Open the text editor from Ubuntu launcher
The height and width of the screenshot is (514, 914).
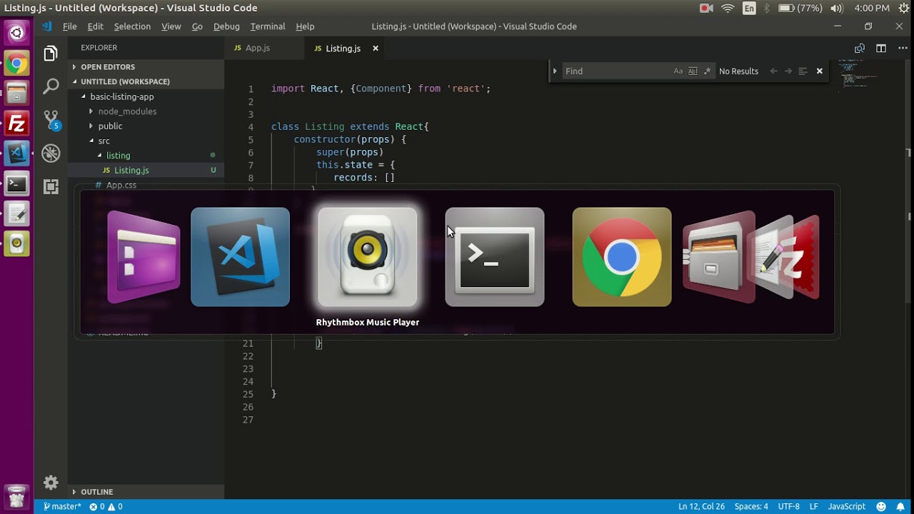pyautogui.click(x=16, y=213)
